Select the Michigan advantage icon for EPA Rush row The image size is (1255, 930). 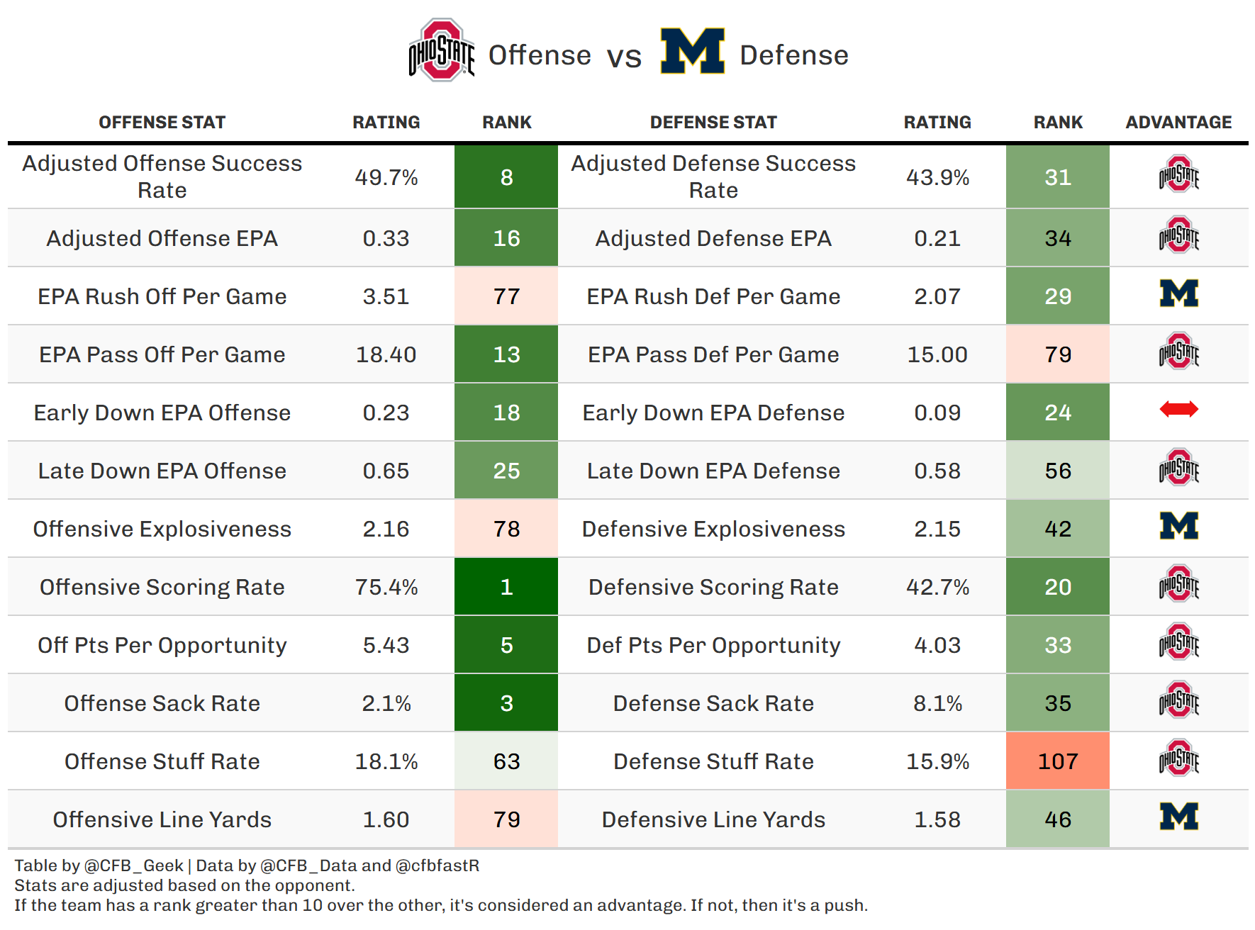point(1178,293)
